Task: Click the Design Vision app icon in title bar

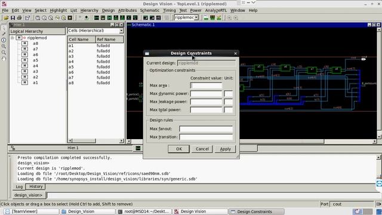Action: click(x=4, y=4)
